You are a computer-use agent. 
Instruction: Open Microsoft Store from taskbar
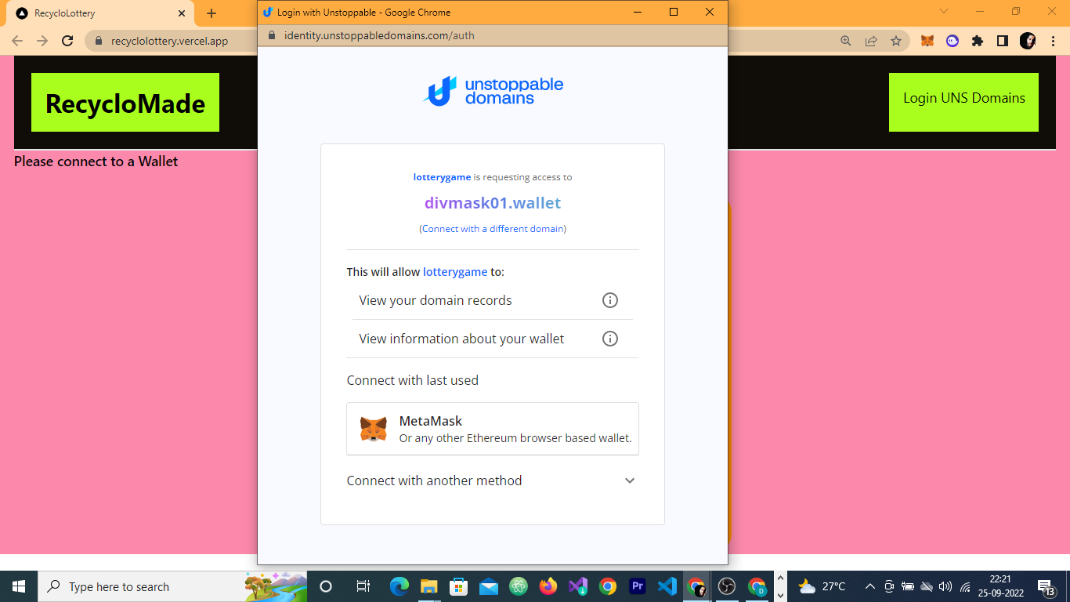pyautogui.click(x=458, y=586)
